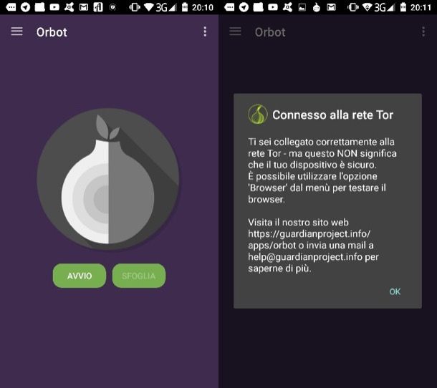Tap the Wi-Fi icon in 20:10 status bar

(x=148, y=7)
